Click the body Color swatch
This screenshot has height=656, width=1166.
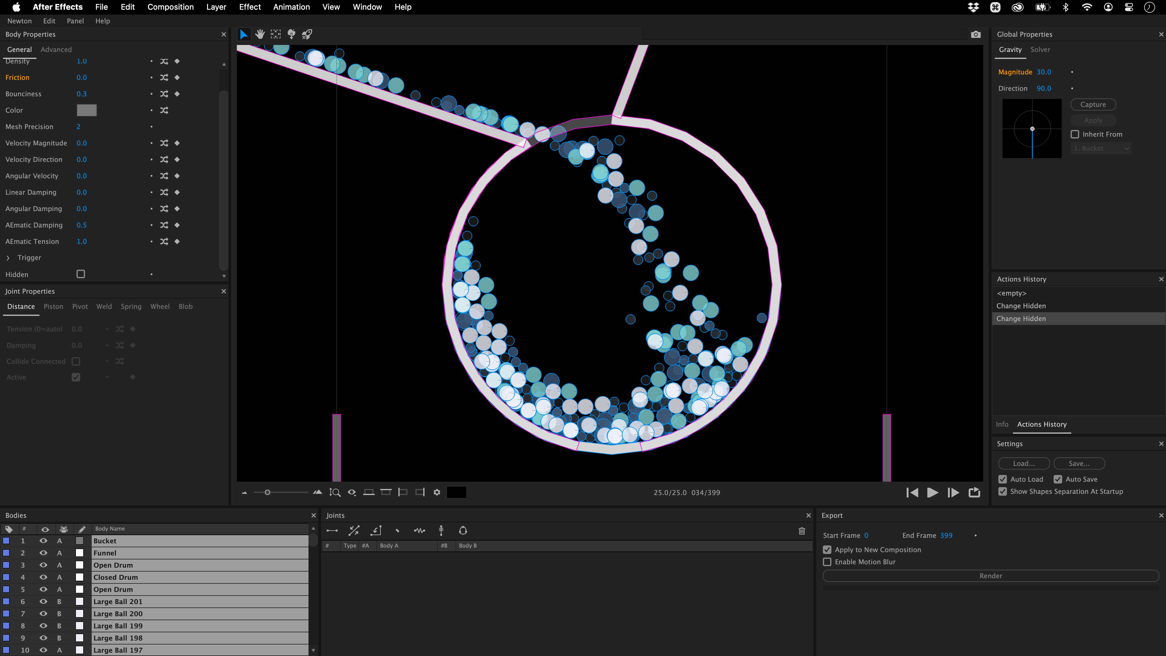click(x=87, y=110)
